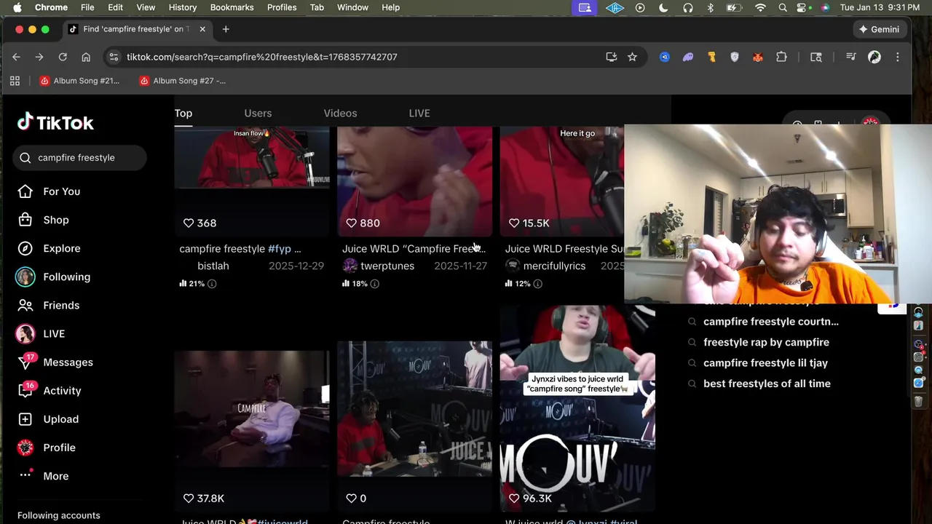
Task: Close the 'campfire freestyle' tab
Action: [x=202, y=29]
